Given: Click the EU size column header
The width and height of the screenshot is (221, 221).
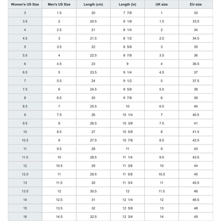Looking at the screenshot, I should point(196,4).
